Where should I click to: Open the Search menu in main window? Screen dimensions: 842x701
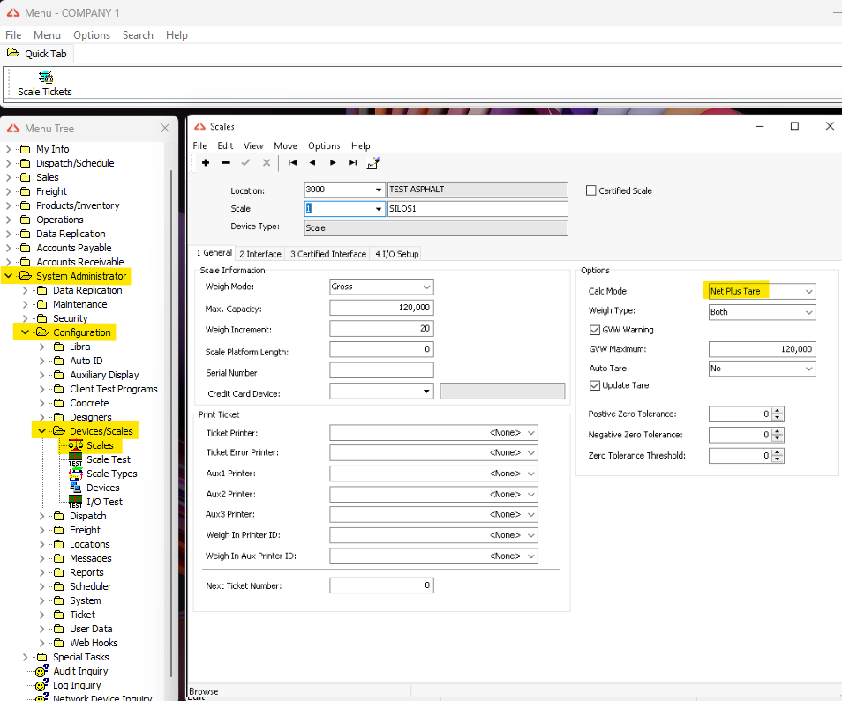pyautogui.click(x=138, y=35)
